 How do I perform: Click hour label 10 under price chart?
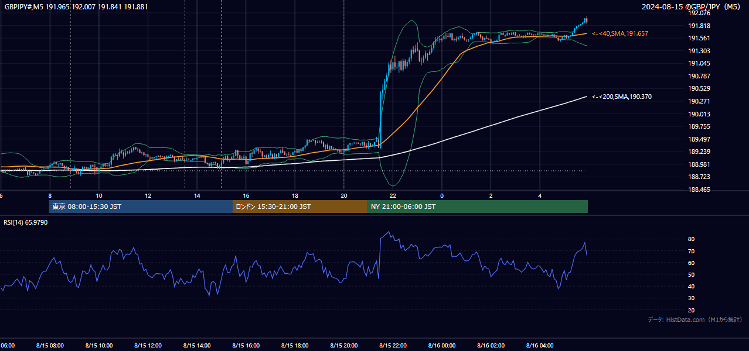point(99,195)
